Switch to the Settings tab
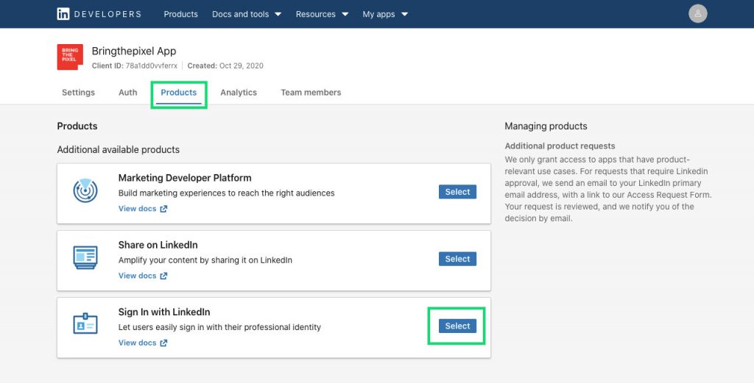This screenshot has width=754, height=383. [78, 93]
